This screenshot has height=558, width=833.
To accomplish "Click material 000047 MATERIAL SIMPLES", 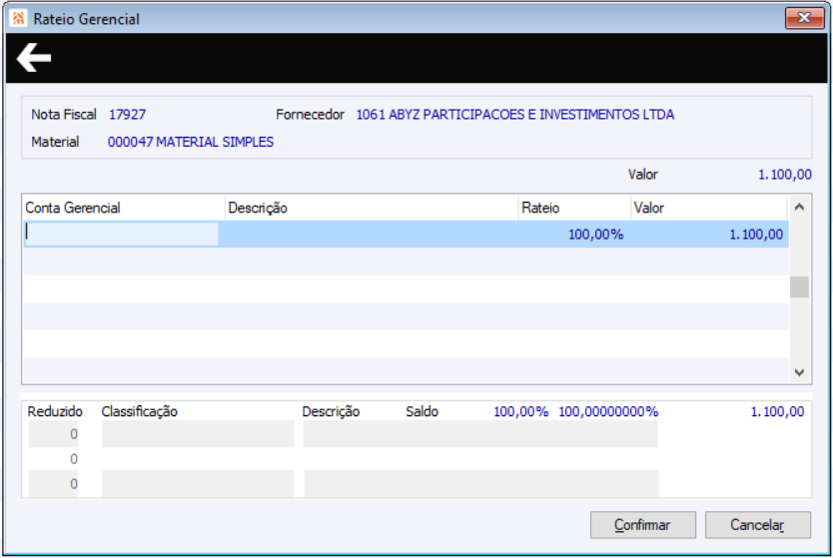I will (191, 142).
